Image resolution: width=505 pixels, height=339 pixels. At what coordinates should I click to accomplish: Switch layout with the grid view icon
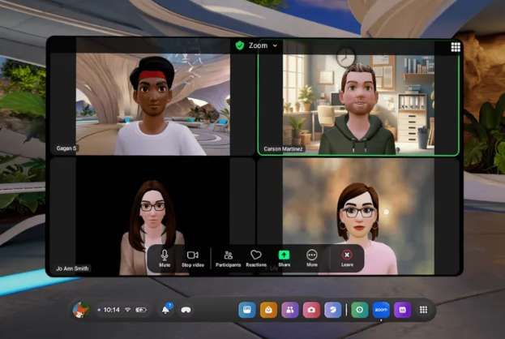[456, 47]
